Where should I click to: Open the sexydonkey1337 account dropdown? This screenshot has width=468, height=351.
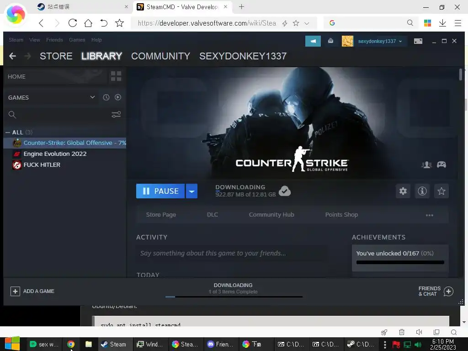(380, 41)
